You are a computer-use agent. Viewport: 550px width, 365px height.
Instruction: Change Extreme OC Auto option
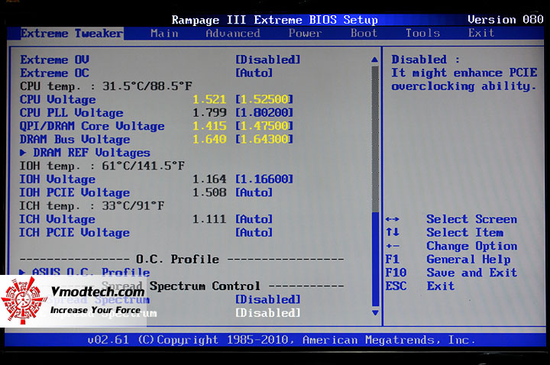click(254, 73)
